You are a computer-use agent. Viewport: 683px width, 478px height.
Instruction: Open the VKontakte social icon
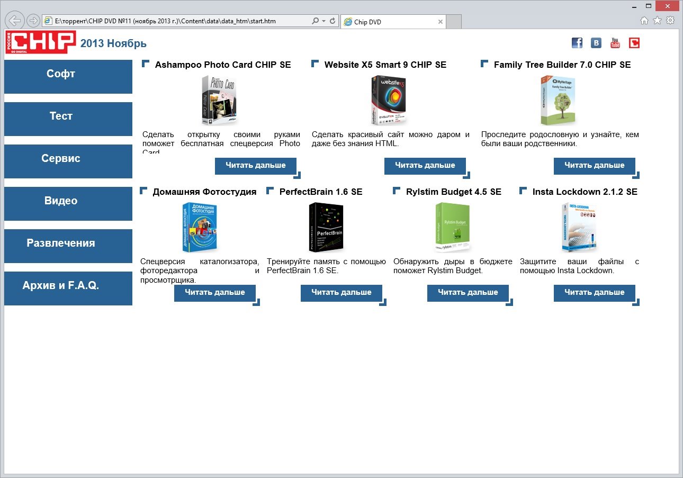tap(596, 43)
